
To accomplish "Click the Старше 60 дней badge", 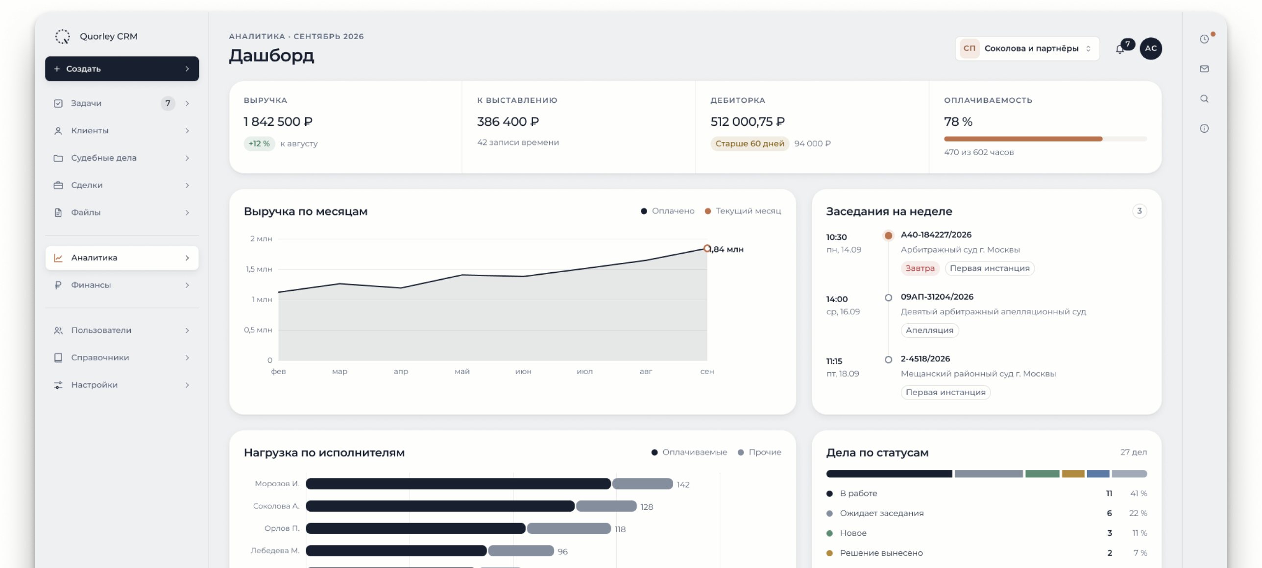I will [750, 144].
